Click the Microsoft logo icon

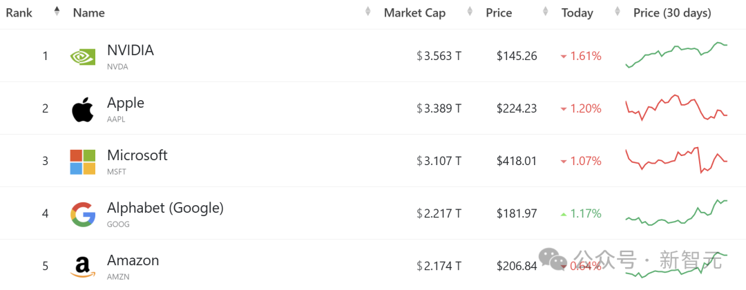[83, 162]
